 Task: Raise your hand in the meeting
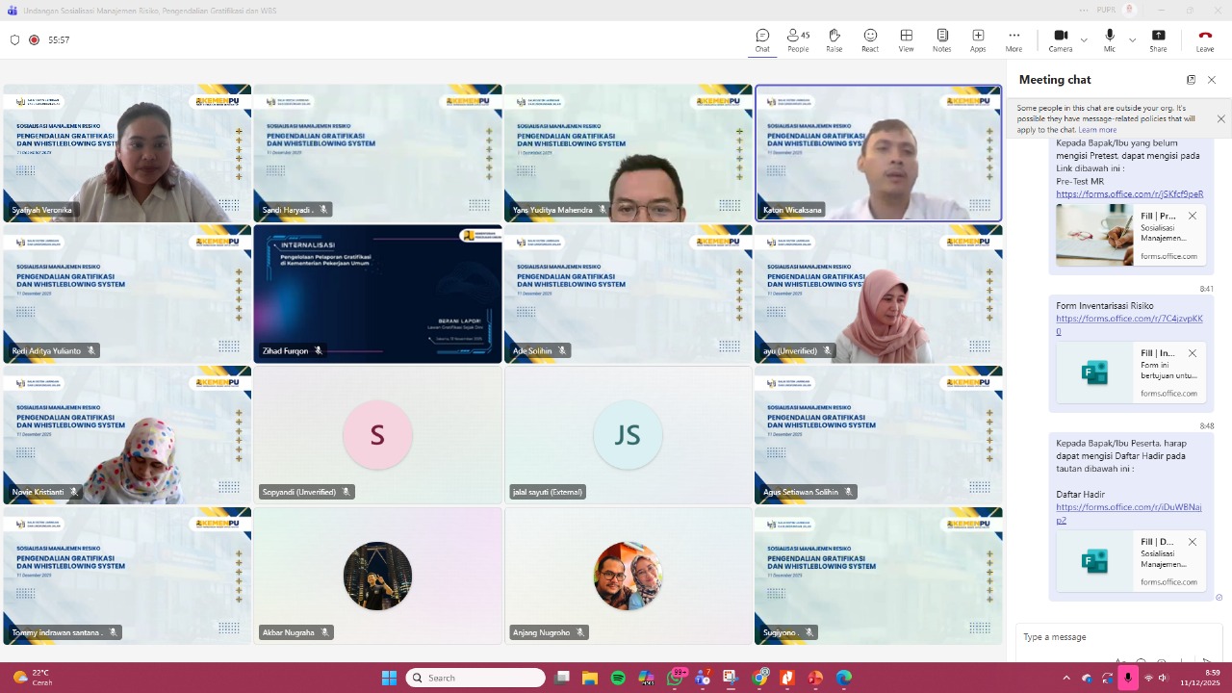point(834,39)
